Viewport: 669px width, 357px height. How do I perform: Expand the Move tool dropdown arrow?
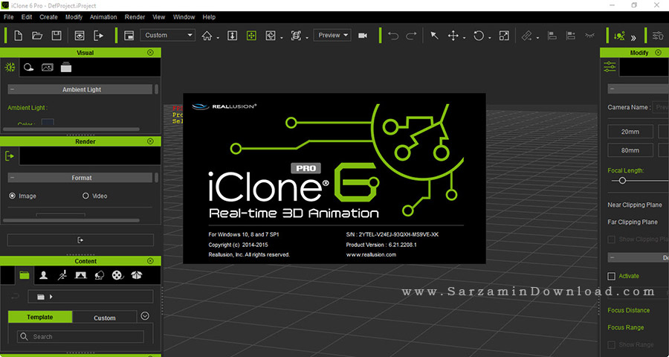464,38
